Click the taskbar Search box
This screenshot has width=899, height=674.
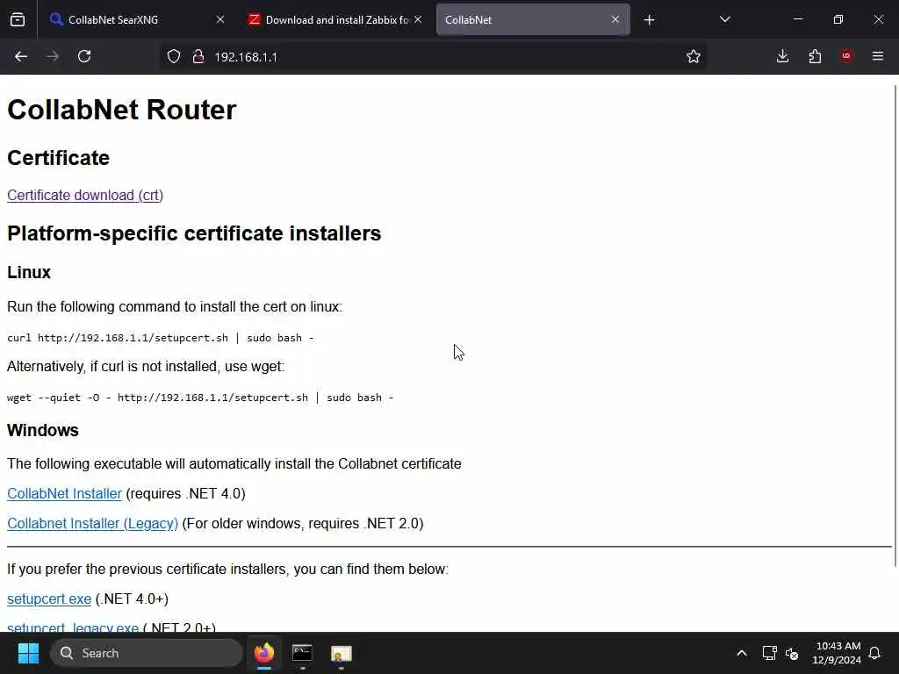click(x=147, y=653)
